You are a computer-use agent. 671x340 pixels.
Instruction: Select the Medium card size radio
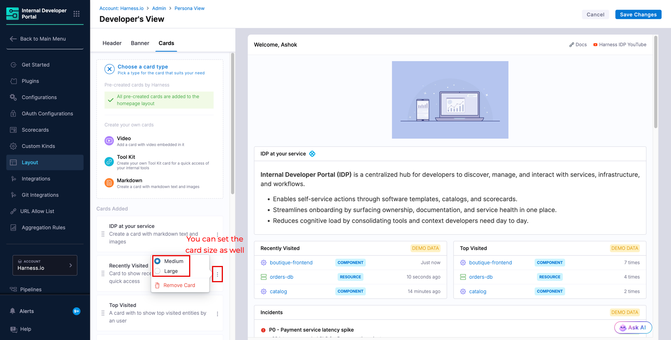pos(158,261)
